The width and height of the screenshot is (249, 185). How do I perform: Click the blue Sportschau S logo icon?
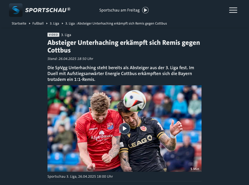click(x=16, y=10)
